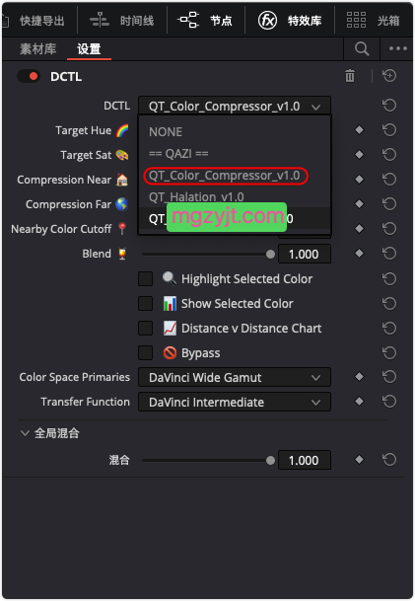Screen dimensions: 415x601
Task: Tick the Bypass checkbox
Action: [x=146, y=352]
